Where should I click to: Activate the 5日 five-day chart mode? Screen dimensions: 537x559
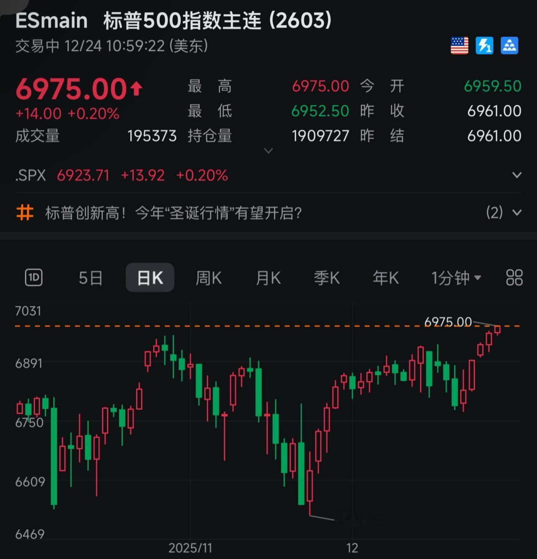pos(90,278)
